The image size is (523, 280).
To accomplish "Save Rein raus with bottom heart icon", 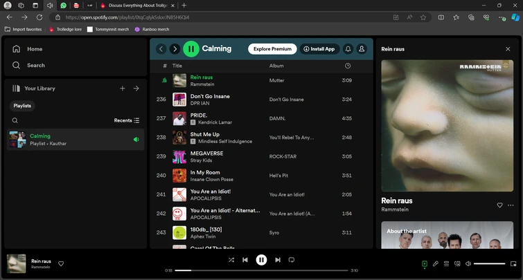I will point(61,263).
